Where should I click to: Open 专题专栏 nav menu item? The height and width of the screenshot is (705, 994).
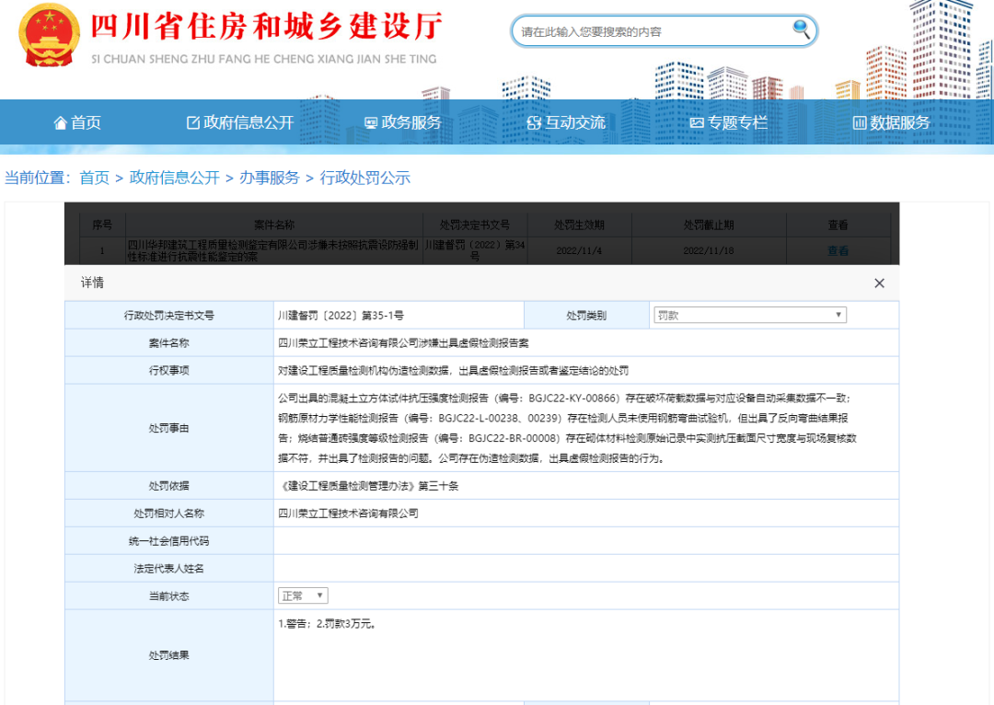click(x=729, y=122)
